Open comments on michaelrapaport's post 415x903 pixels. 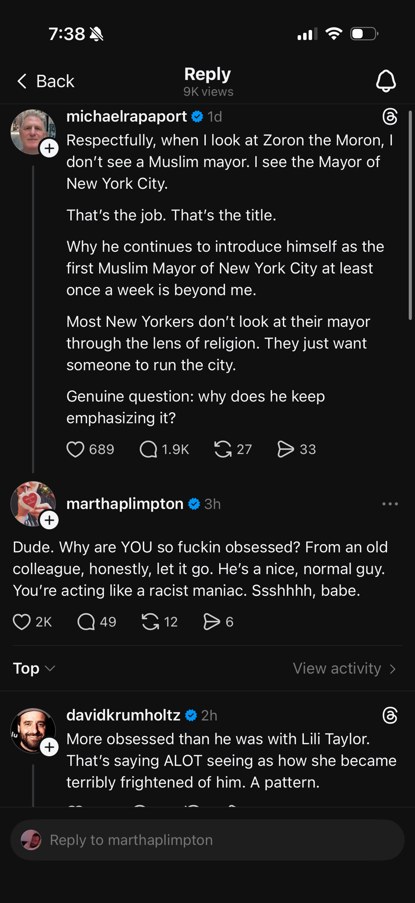click(x=149, y=449)
